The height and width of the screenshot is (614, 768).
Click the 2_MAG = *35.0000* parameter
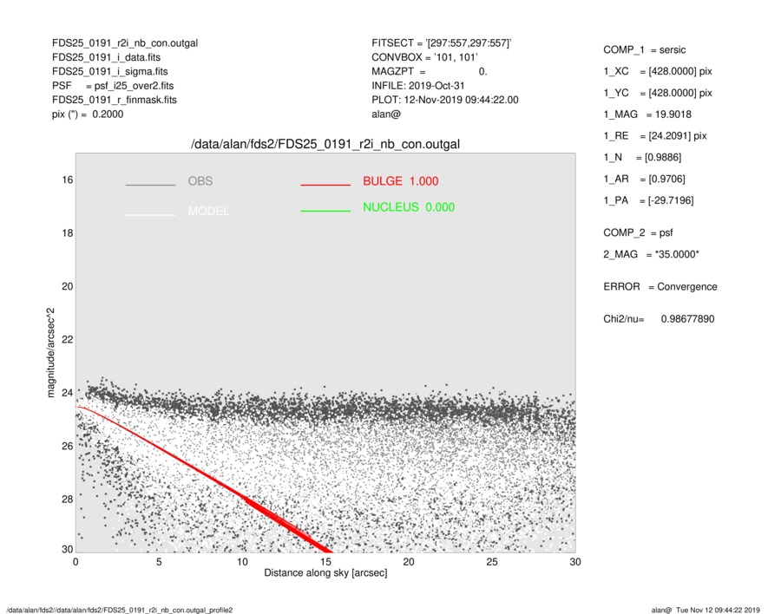(x=652, y=255)
